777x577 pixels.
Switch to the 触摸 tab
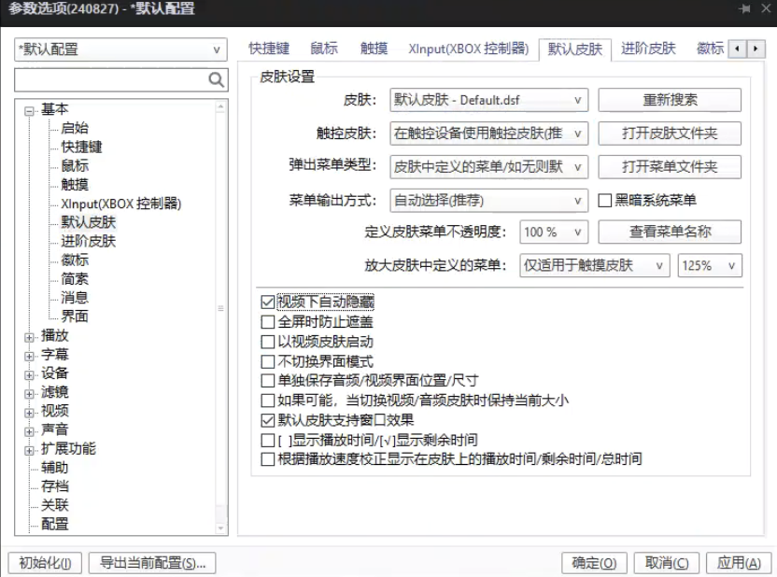[374, 49]
